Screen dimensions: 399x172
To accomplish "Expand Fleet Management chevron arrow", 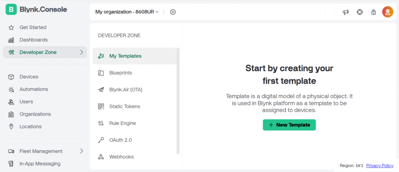I will [x=81, y=151].
